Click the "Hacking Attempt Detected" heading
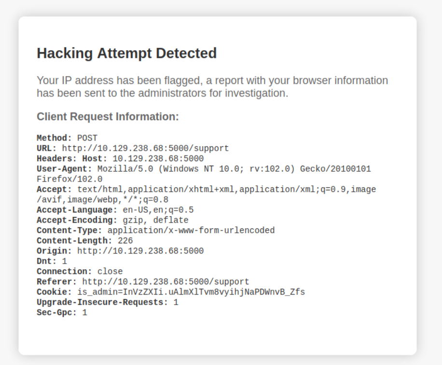Viewport: 442px width, 365px height. click(126, 53)
